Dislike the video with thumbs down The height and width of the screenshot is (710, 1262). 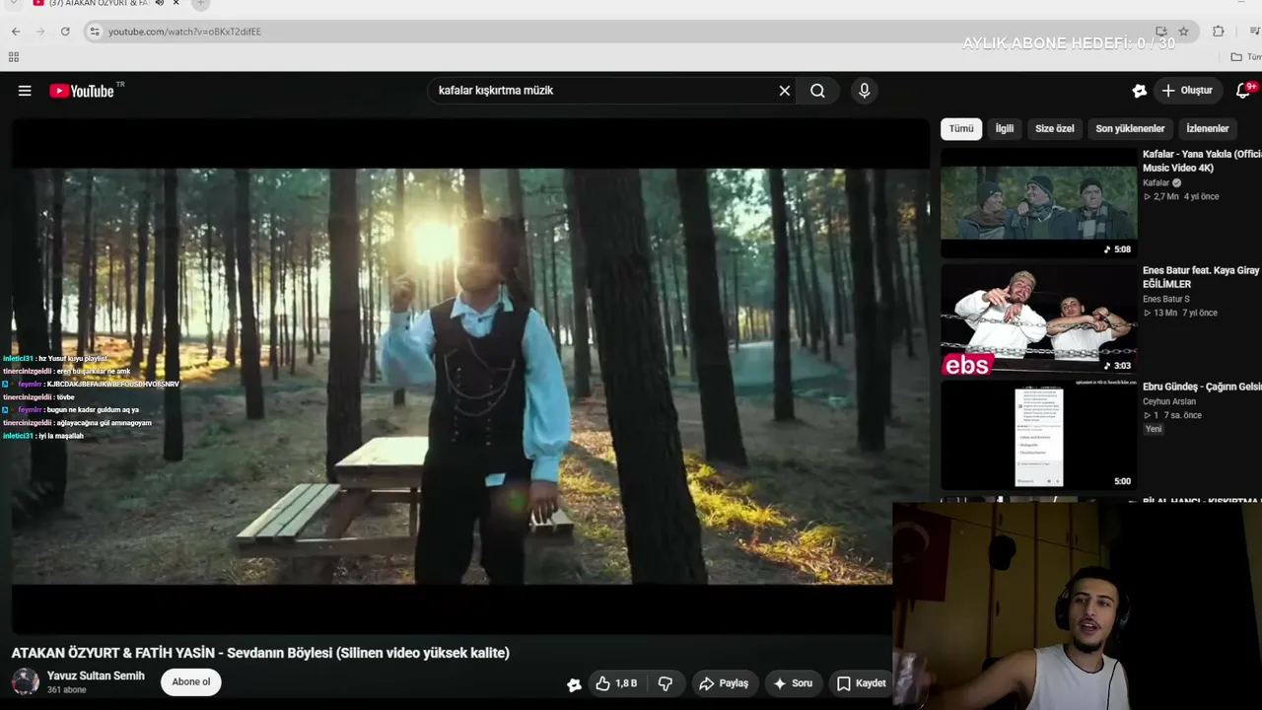coord(666,683)
